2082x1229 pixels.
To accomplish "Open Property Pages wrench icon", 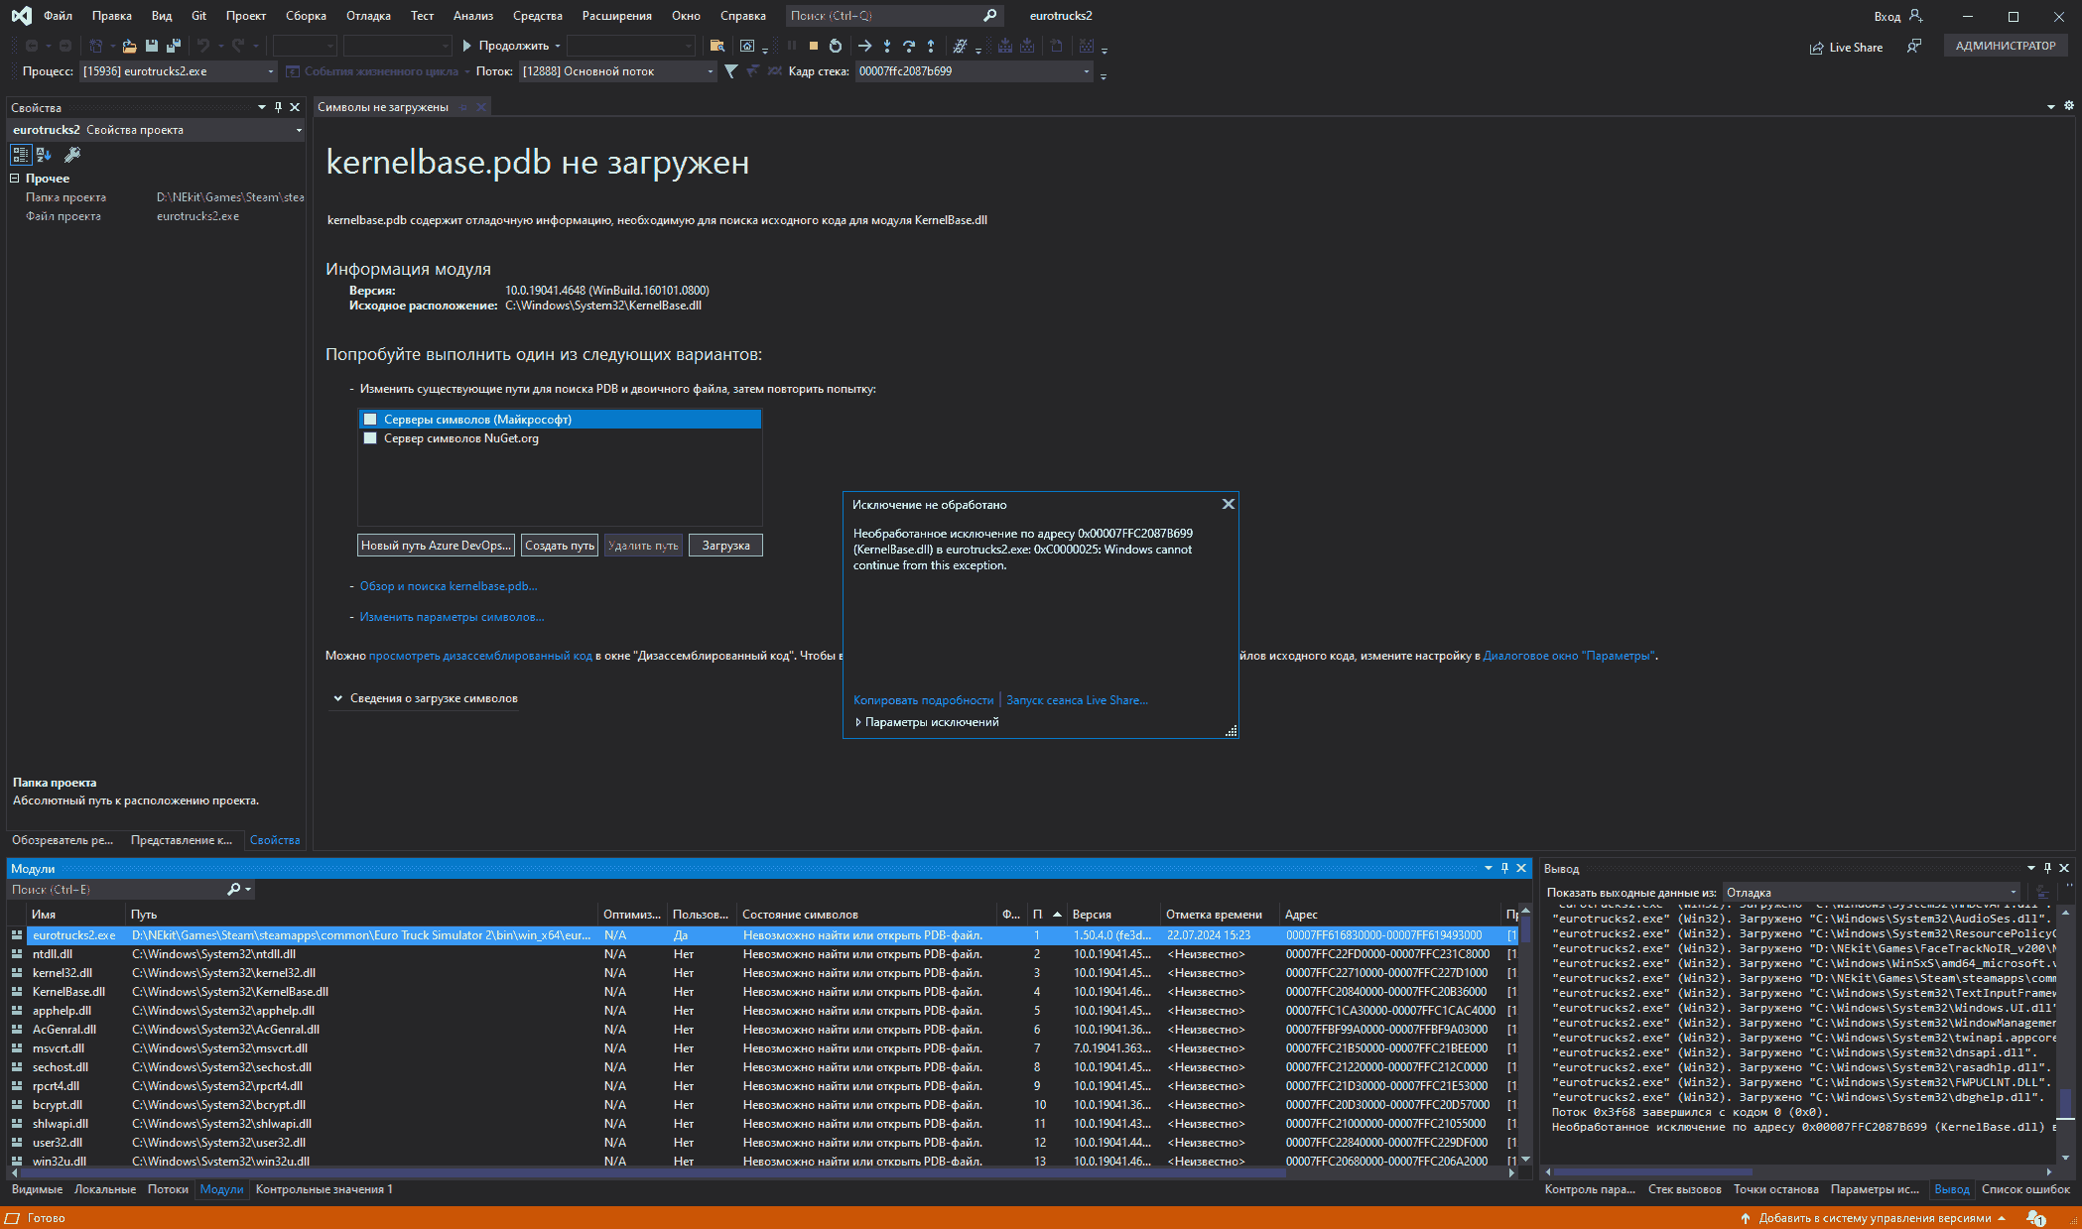I will click(x=72, y=155).
